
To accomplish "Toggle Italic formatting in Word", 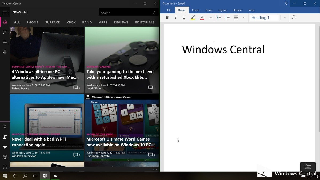I will click(175, 18).
